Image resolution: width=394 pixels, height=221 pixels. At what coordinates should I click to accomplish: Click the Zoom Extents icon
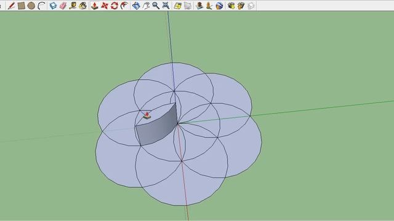(x=166, y=6)
